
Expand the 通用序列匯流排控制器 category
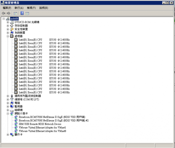[x=8, y=96]
